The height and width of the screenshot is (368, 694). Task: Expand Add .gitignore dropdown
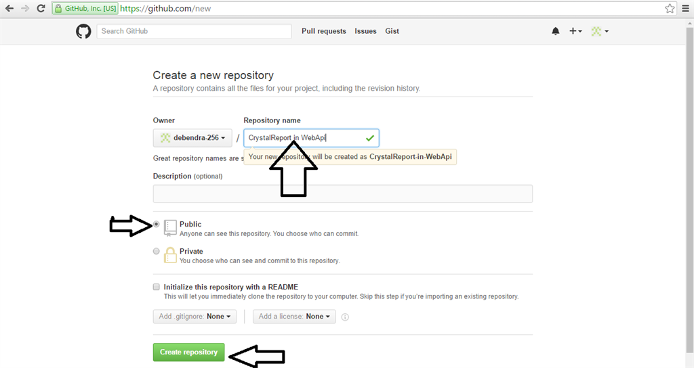[195, 317]
